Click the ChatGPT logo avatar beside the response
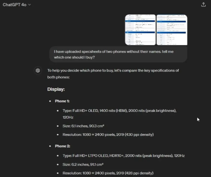Screen dimensions: 211x177 (38, 70)
